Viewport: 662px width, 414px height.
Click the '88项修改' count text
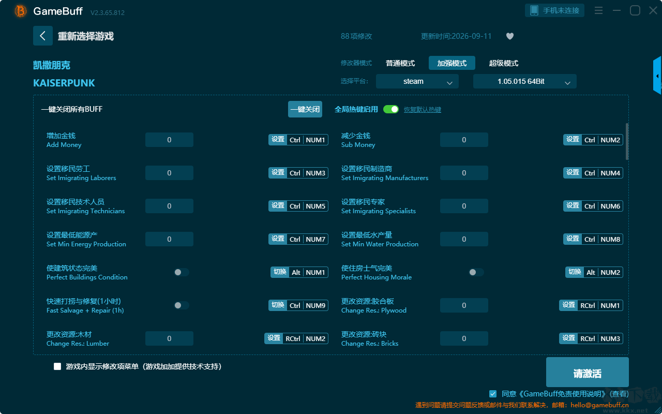click(x=356, y=36)
